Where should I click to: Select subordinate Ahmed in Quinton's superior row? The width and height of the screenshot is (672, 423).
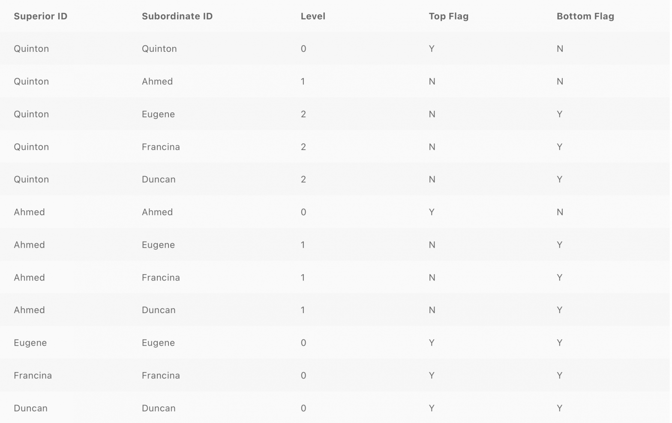(x=157, y=81)
